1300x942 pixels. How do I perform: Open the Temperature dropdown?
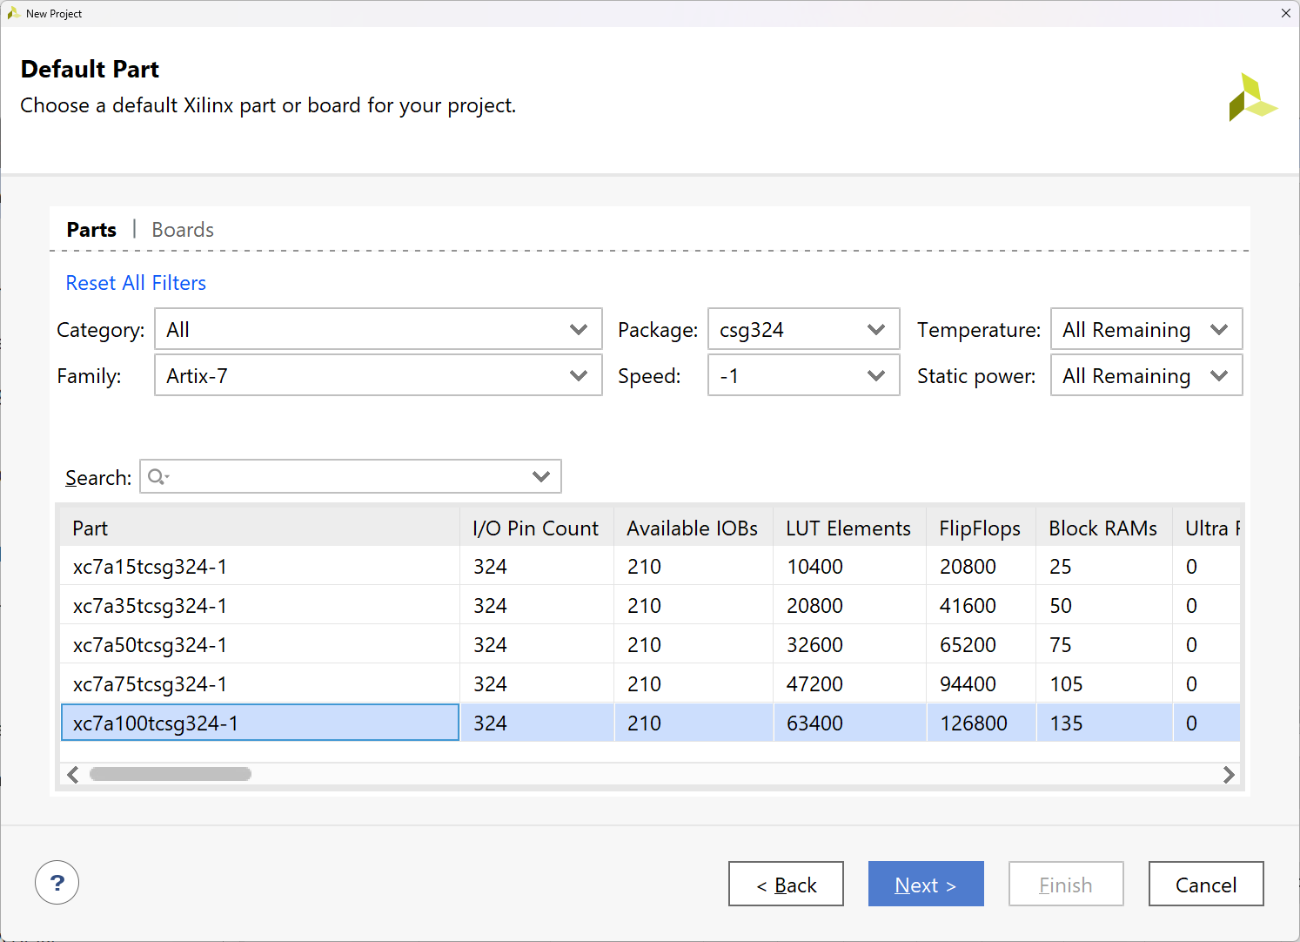point(1145,329)
